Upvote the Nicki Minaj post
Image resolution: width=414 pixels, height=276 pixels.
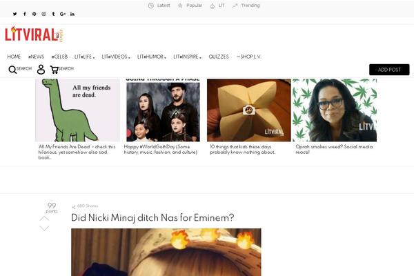click(x=44, y=219)
